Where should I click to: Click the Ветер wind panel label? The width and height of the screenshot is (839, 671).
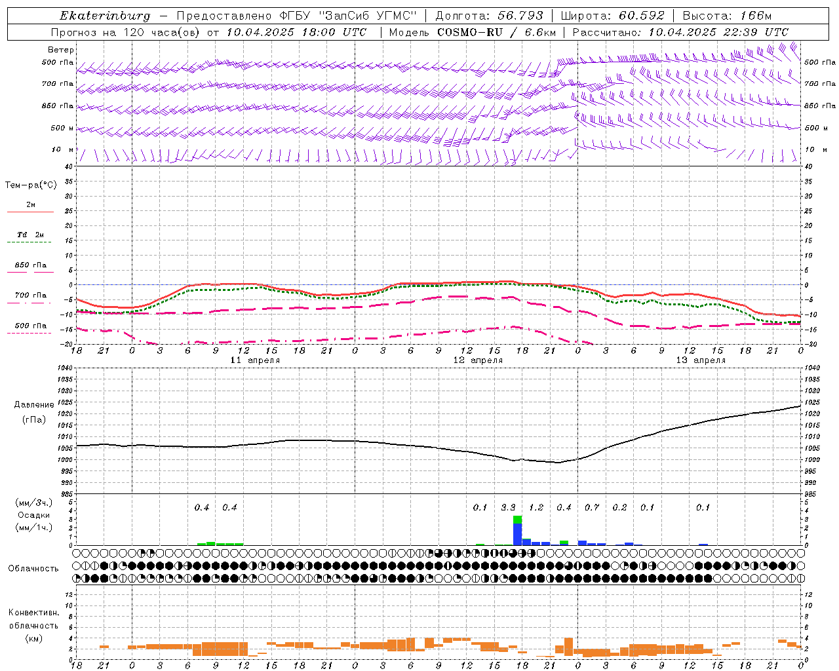(x=61, y=50)
